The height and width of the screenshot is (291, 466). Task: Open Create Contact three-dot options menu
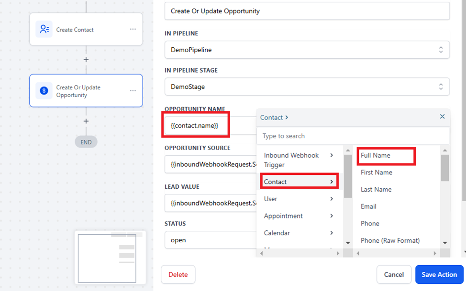pos(133,30)
